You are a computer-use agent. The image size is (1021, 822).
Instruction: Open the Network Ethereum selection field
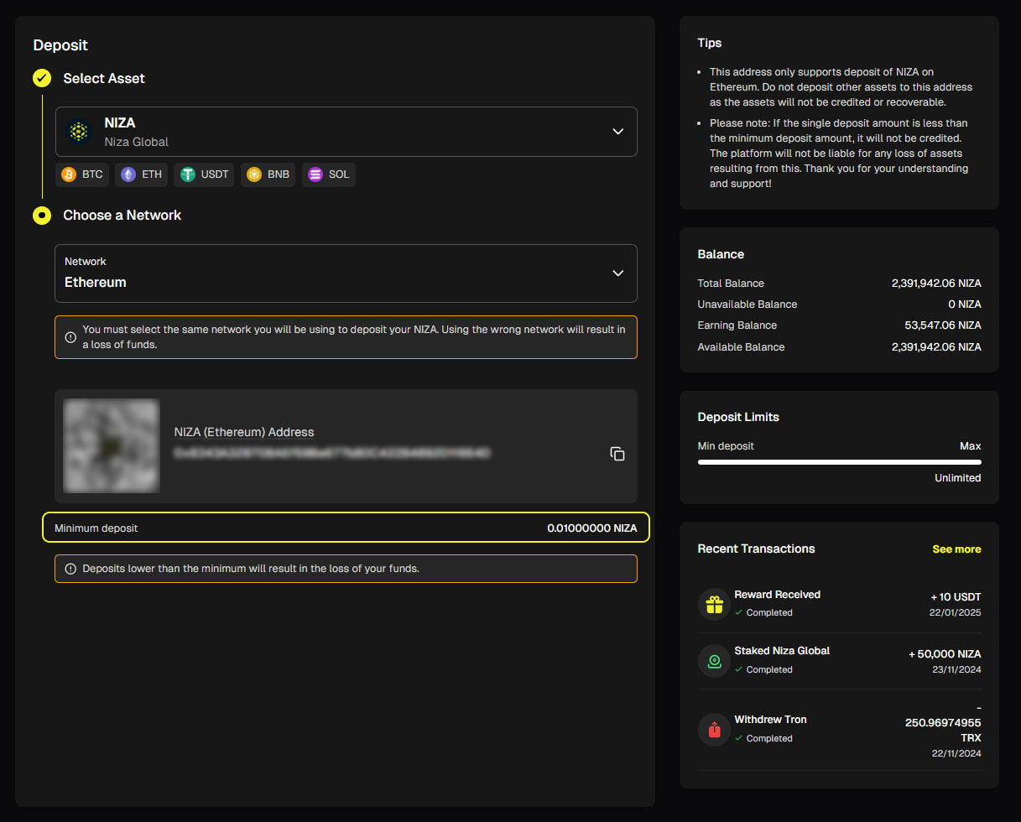[x=346, y=273]
